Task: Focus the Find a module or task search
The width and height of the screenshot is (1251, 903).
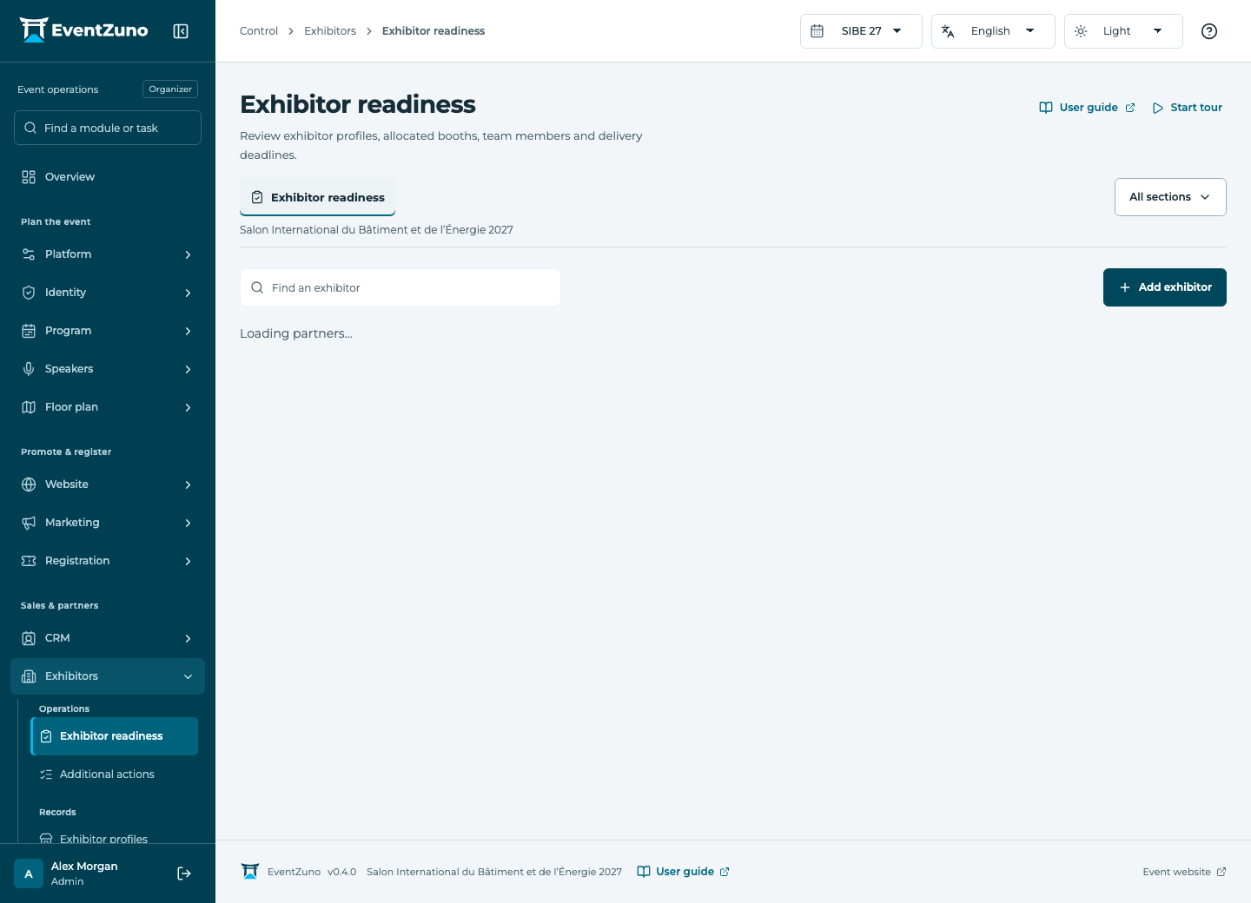Action: (x=108, y=128)
